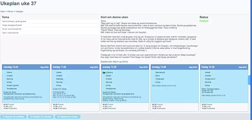Select the onsdag 12.09 day header
Viewport: 252px width, 120px height.
click(109, 67)
